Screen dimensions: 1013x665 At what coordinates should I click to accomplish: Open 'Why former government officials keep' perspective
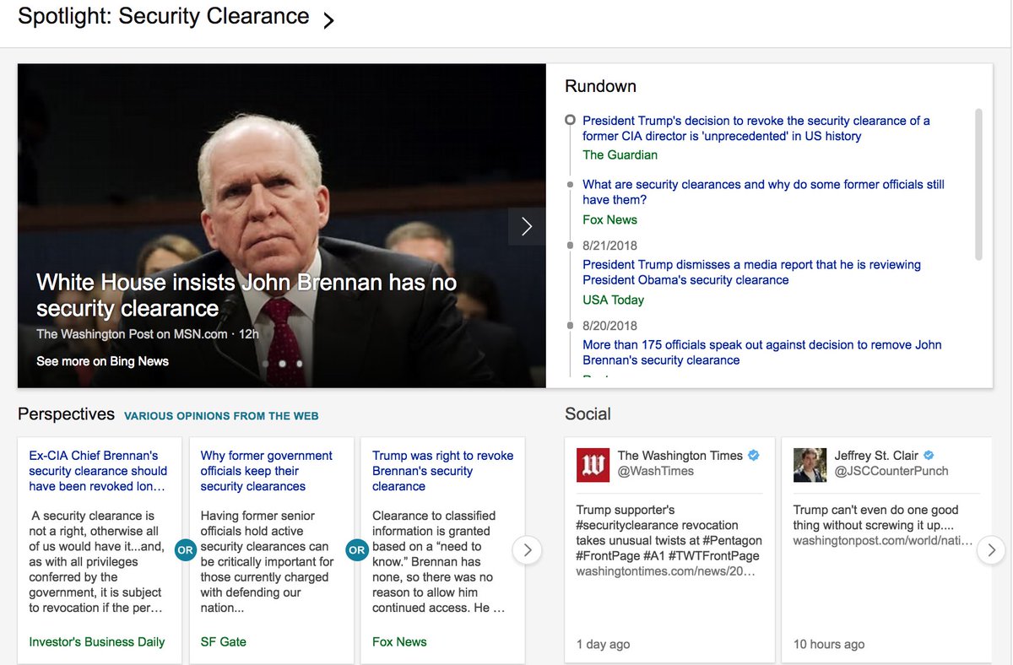pos(266,471)
